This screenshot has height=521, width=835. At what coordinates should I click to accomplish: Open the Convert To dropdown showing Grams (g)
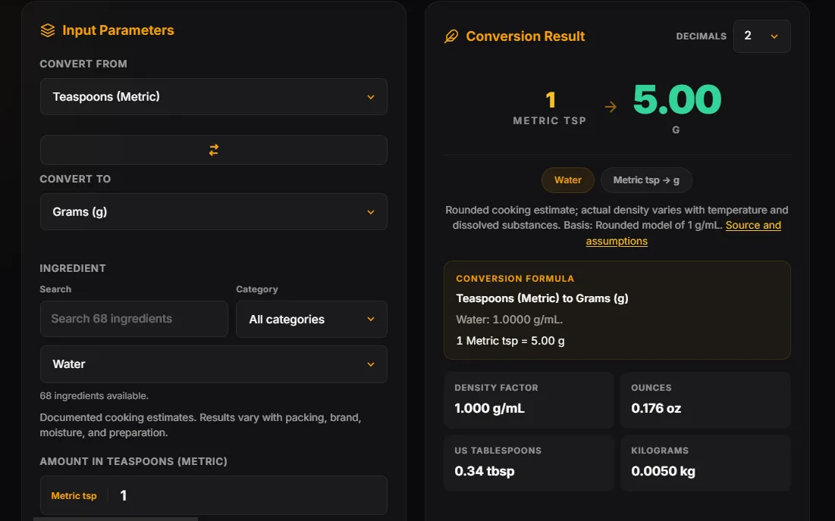point(214,211)
